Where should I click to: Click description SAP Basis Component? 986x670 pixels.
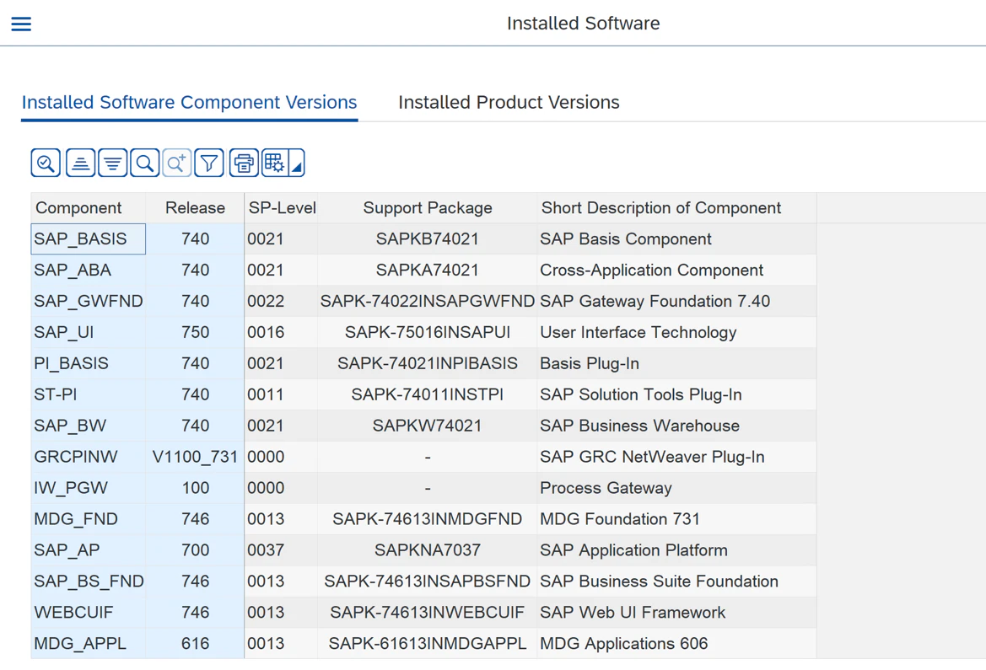pos(676,239)
